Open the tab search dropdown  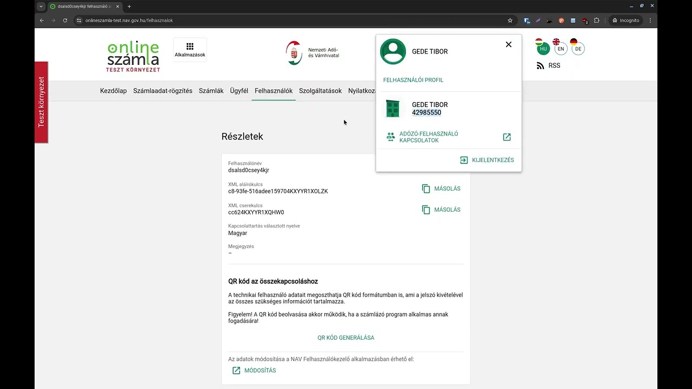(x=41, y=6)
